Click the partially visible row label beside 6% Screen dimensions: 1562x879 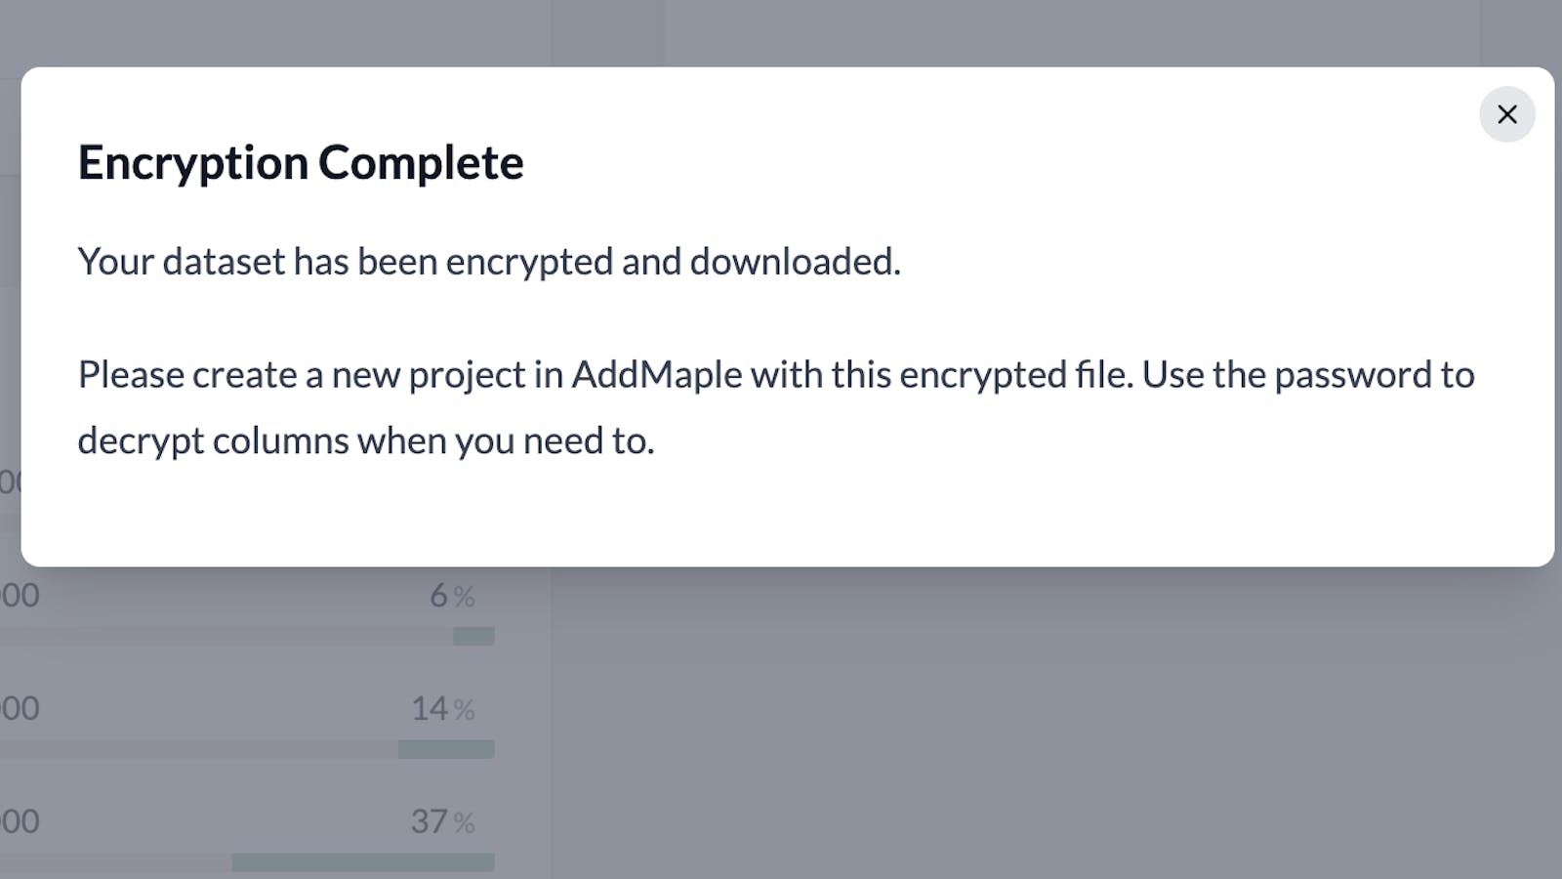[x=20, y=595]
